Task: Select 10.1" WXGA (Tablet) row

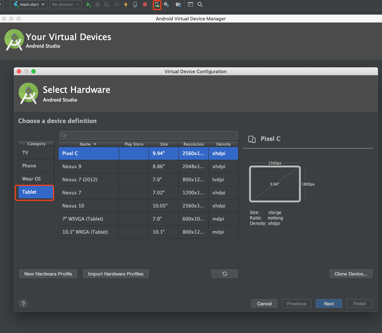Action: [148, 232]
